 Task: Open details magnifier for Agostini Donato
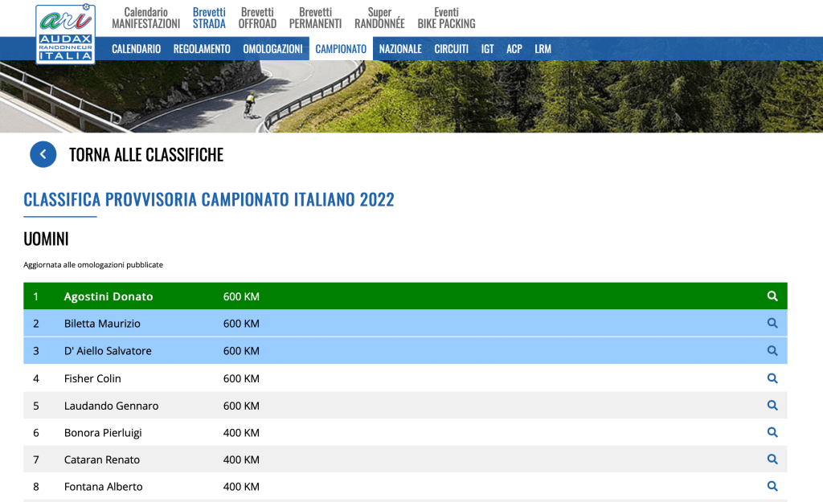(772, 296)
